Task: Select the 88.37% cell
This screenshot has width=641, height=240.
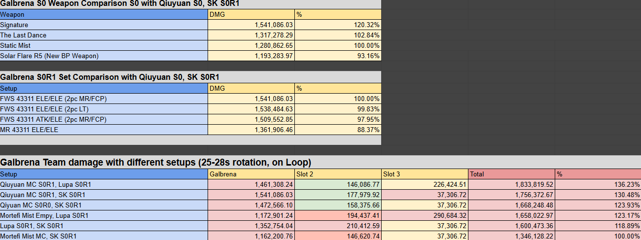Action: coord(338,130)
